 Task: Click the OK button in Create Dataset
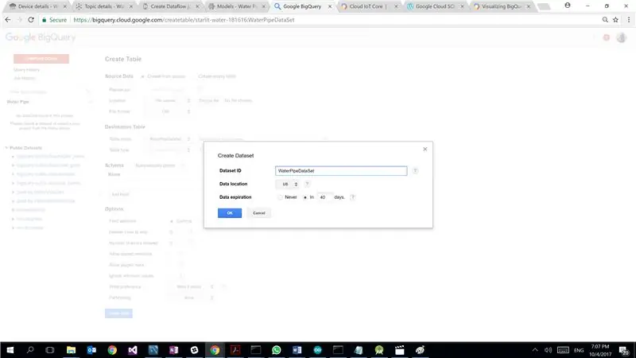click(230, 213)
